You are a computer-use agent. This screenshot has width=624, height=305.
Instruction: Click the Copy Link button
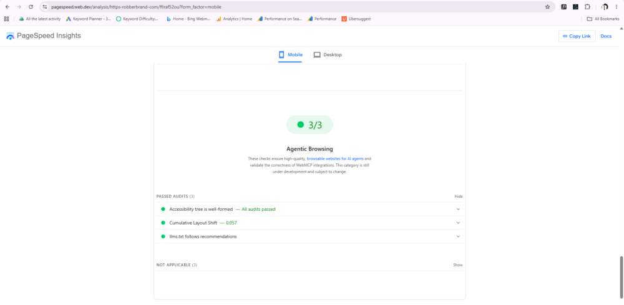tap(577, 36)
